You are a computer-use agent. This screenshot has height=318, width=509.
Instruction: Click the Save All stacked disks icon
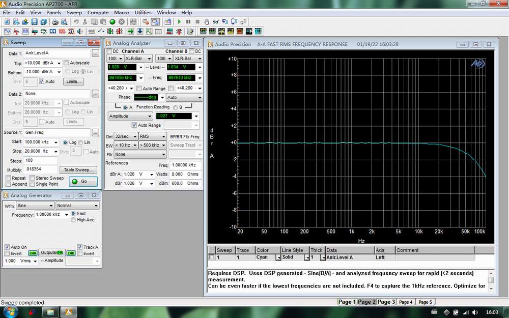pyautogui.click(x=43, y=22)
